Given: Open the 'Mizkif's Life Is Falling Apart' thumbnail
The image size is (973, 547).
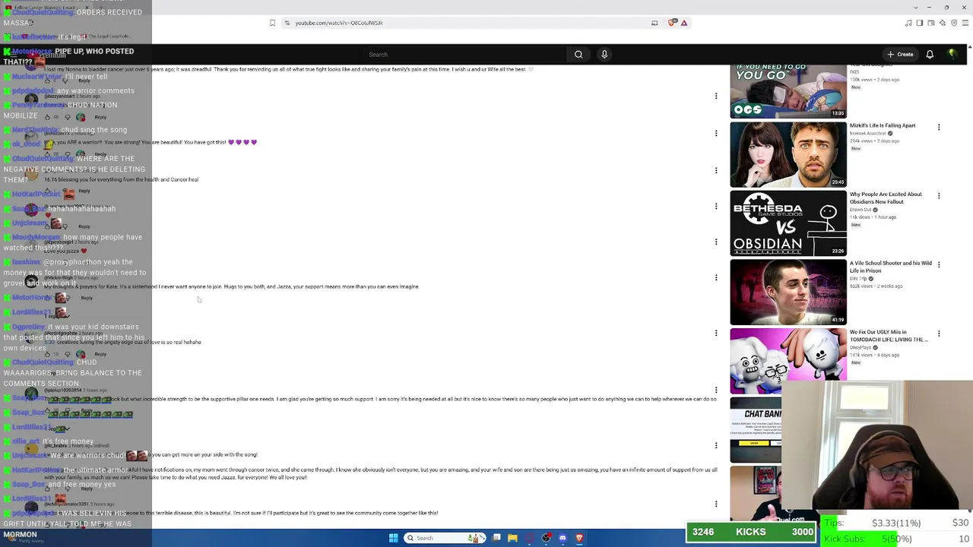Looking at the screenshot, I should pos(788,155).
